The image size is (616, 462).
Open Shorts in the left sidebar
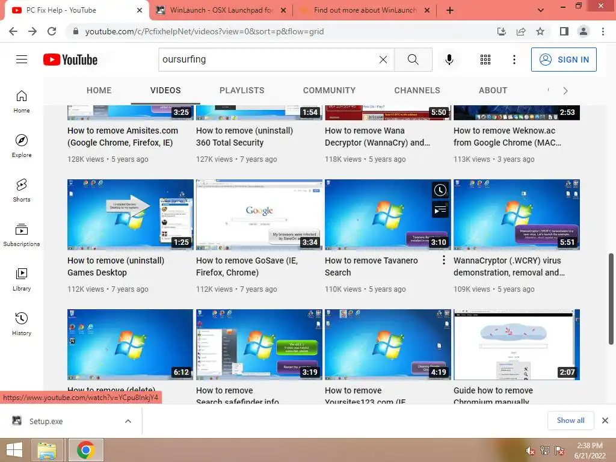click(x=22, y=190)
